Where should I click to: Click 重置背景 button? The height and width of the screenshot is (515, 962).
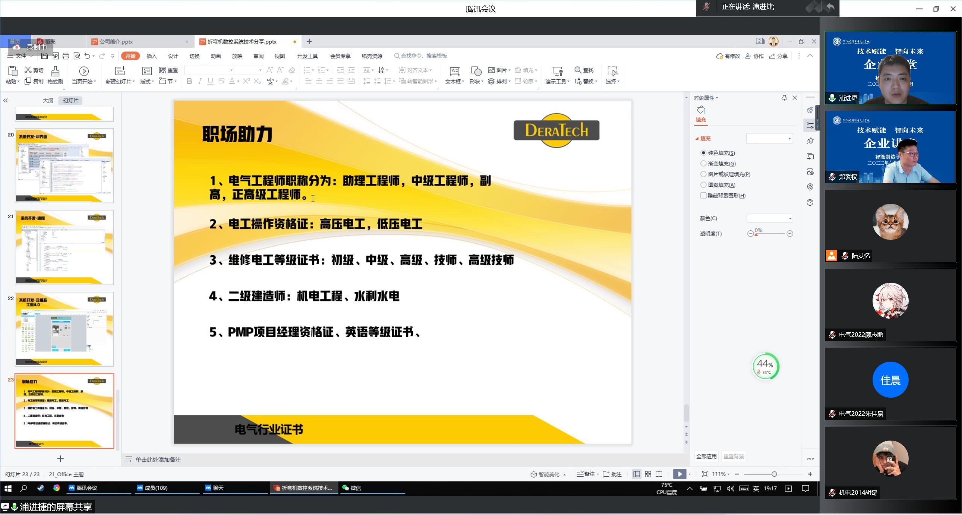[x=734, y=456]
